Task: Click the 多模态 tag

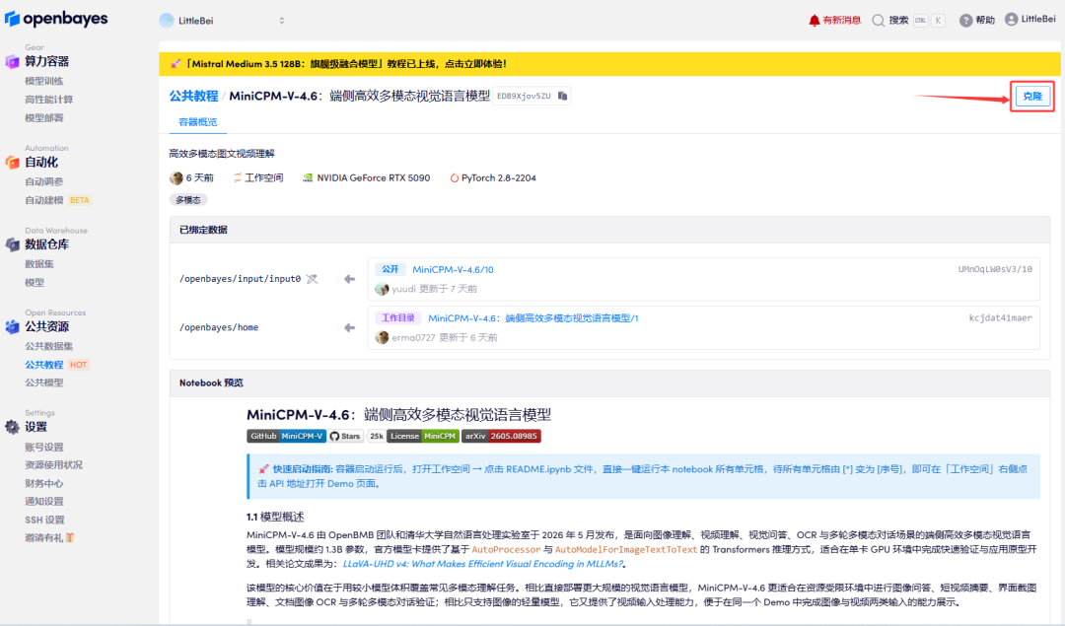Action: pos(188,199)
